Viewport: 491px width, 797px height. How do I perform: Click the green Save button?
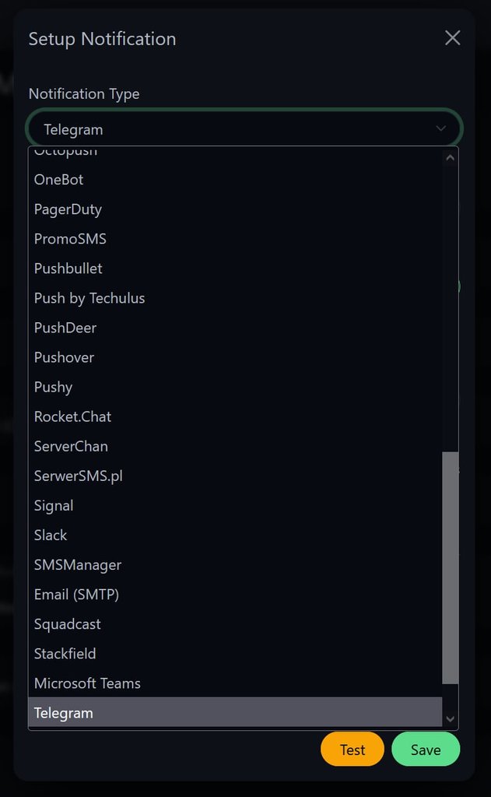point(426,750)
